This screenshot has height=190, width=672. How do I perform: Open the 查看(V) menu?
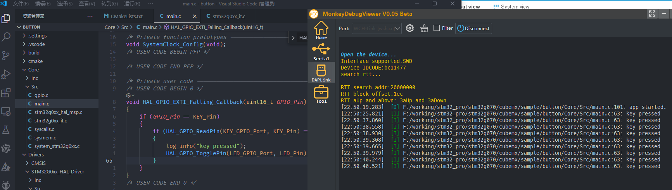[x=87, y=3]
